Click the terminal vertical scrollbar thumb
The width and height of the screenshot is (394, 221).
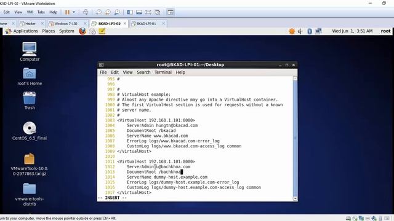coord(295,138)
